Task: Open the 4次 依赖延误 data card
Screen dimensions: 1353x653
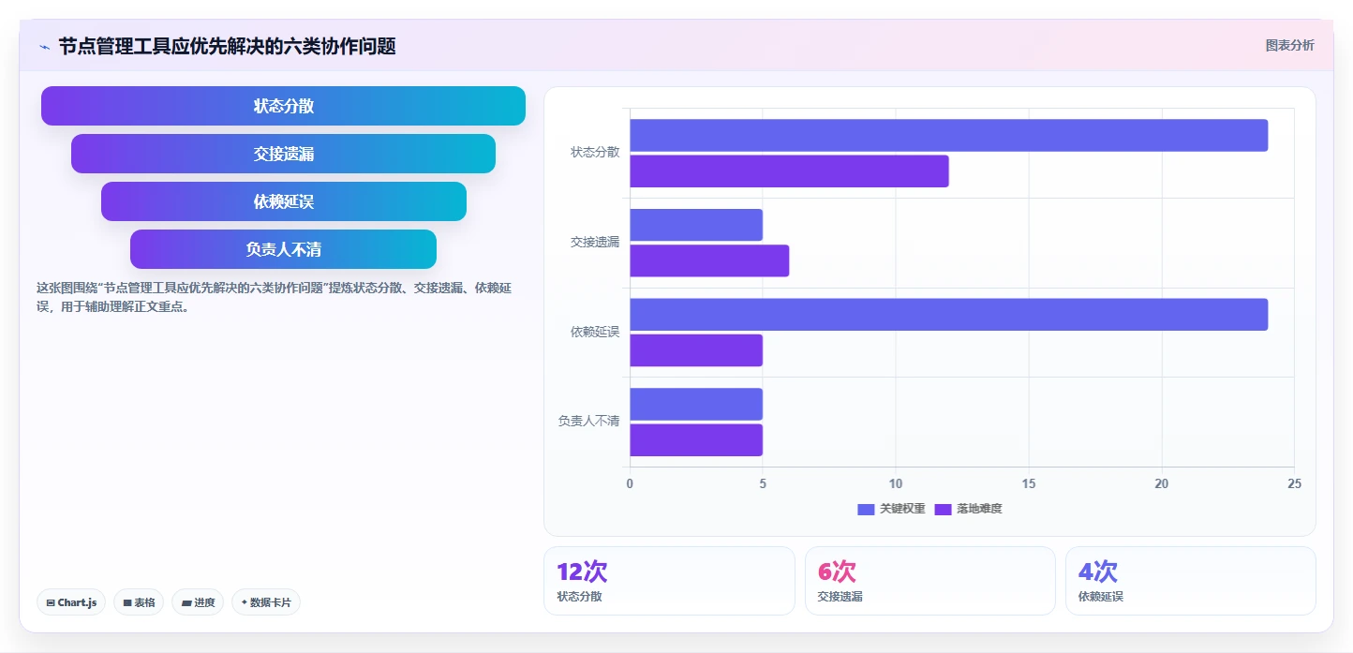Action: click(1191, 581)
